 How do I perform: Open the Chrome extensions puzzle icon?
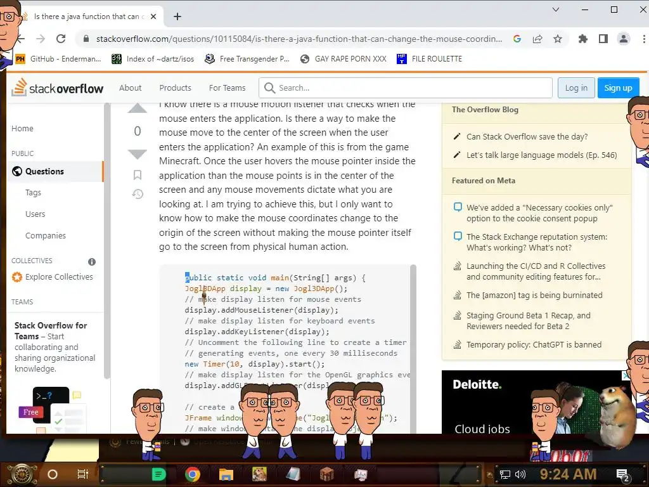pos(583,39)
